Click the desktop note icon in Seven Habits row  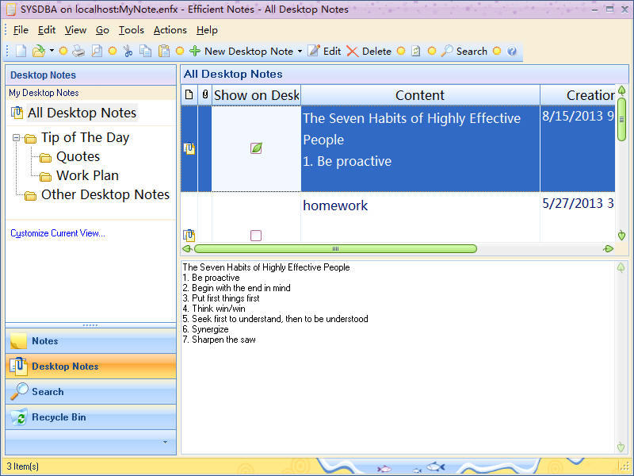(189, 148)
